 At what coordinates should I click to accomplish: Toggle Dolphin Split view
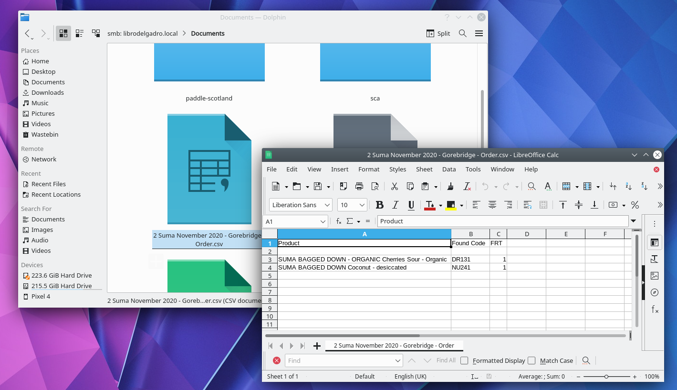click(x=438, y=33)
